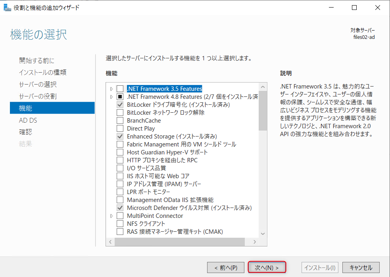
Task: Click the 次へ button to continue
Action: pyautogui.click(x=267, y=267)
